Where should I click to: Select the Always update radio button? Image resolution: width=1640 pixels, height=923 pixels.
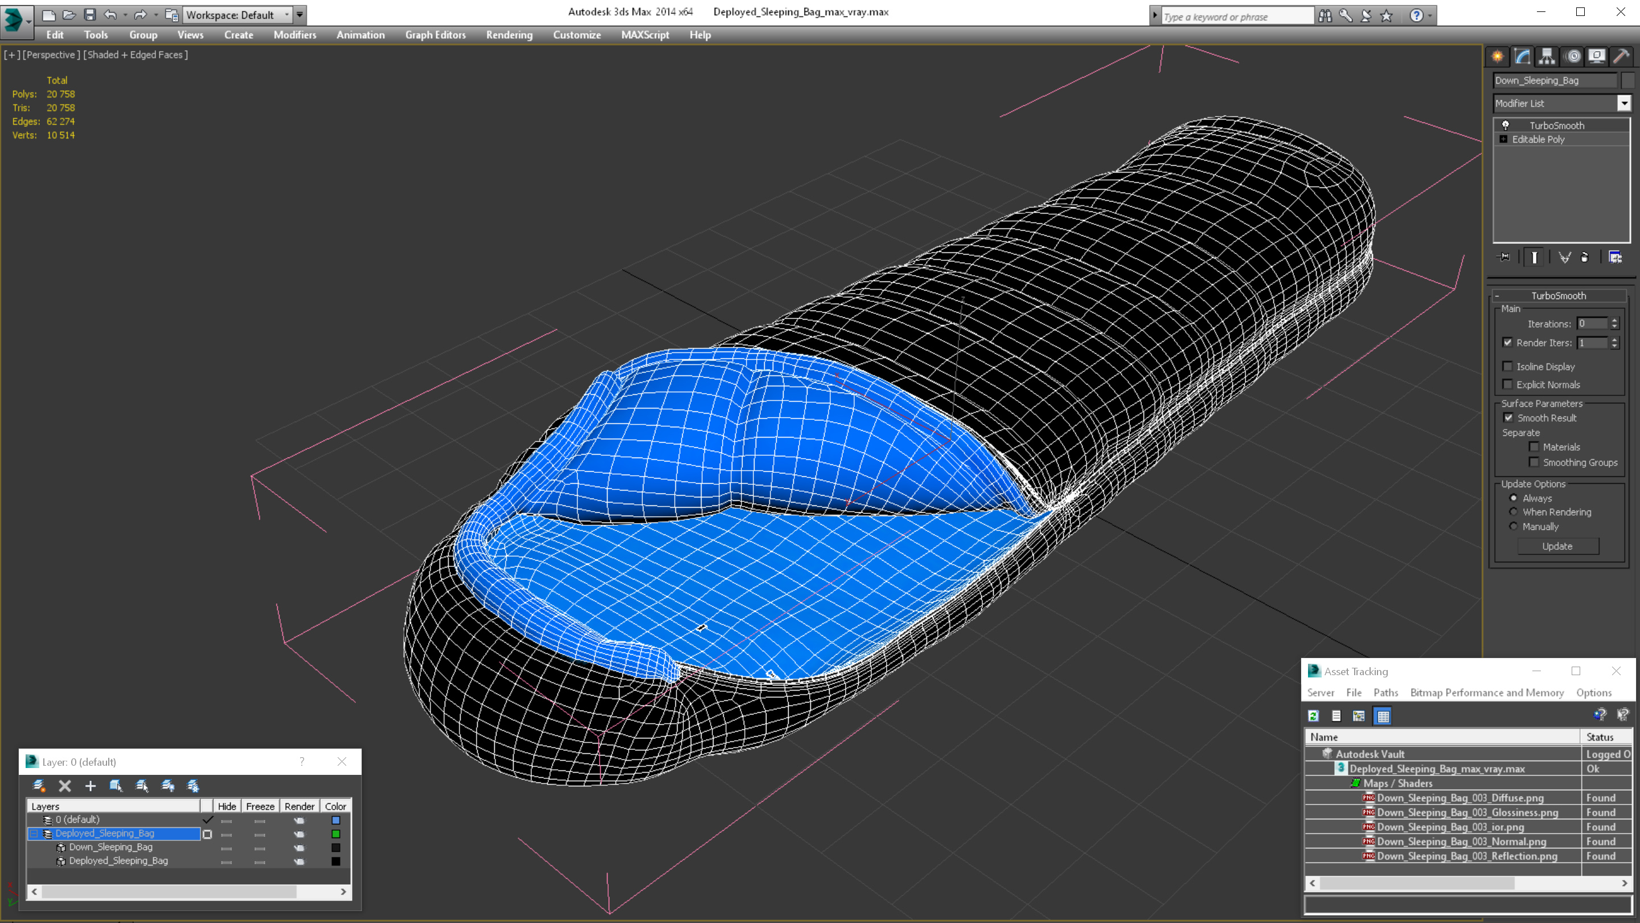click(x=1514, y=498)
